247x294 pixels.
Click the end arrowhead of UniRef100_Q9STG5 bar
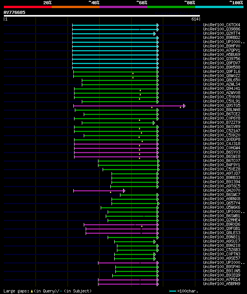coord(184,106)
